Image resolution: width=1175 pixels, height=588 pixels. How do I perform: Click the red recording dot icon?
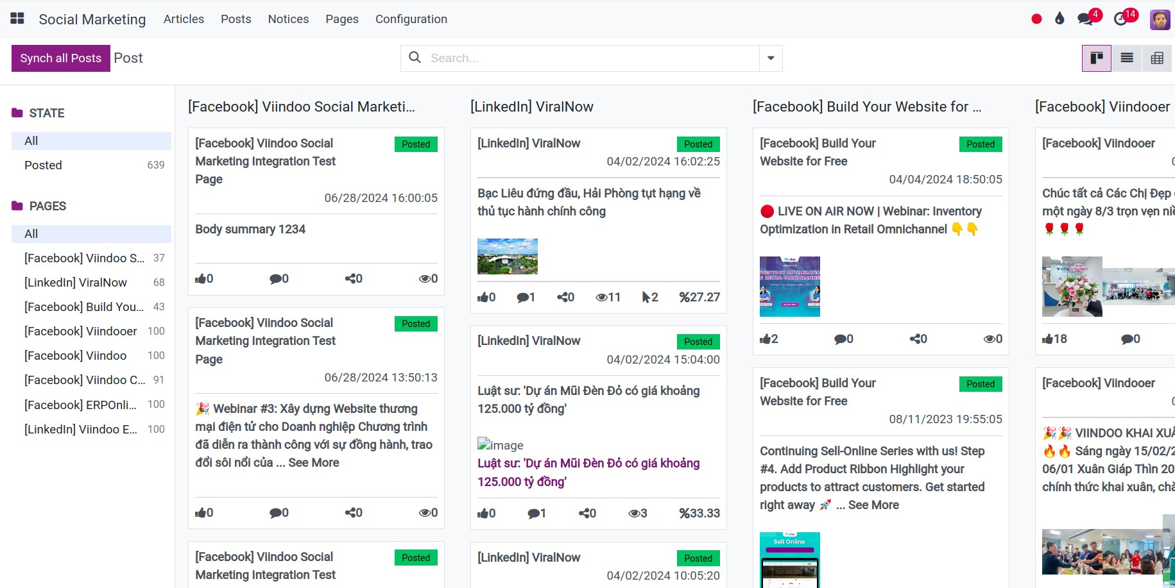click(1036, 19)
